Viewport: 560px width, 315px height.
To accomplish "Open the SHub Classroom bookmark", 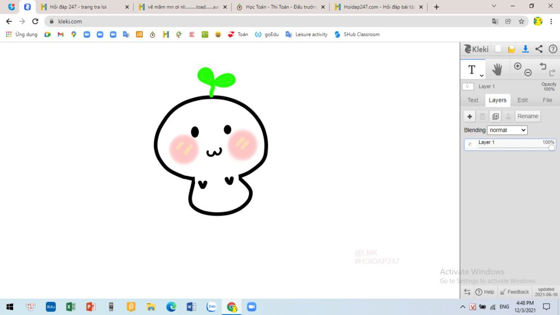I will [357, 34].
